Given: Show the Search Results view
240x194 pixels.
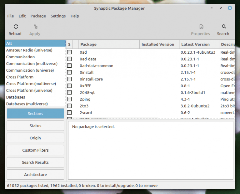Looking at the screenshot, I should [x=35, y=162].
